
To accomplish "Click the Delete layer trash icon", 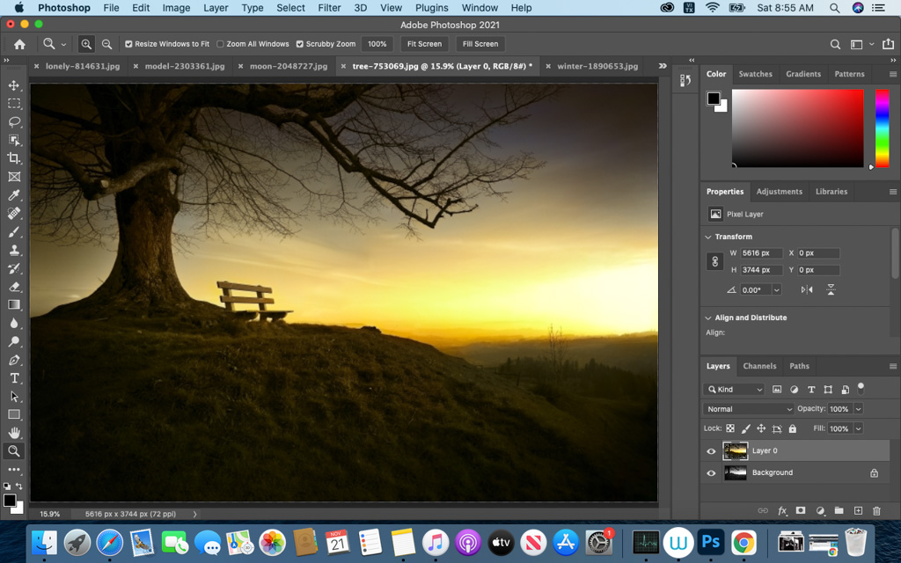I will tap(876, 511).
